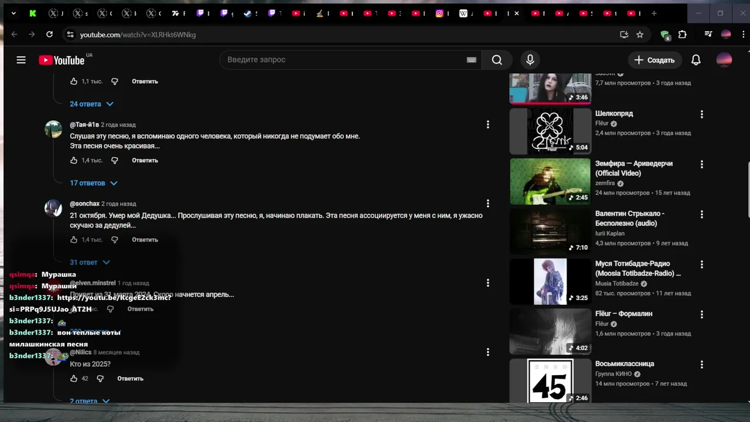The width and height of the screenshot is (750, 422).
Task: Open options for the @elven.minstrel comment
Action: 487,283
